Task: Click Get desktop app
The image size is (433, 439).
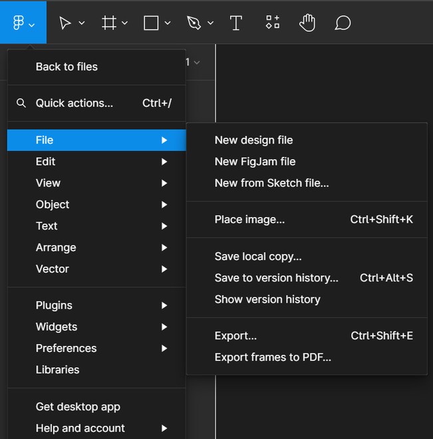Action: coord(78,406)
